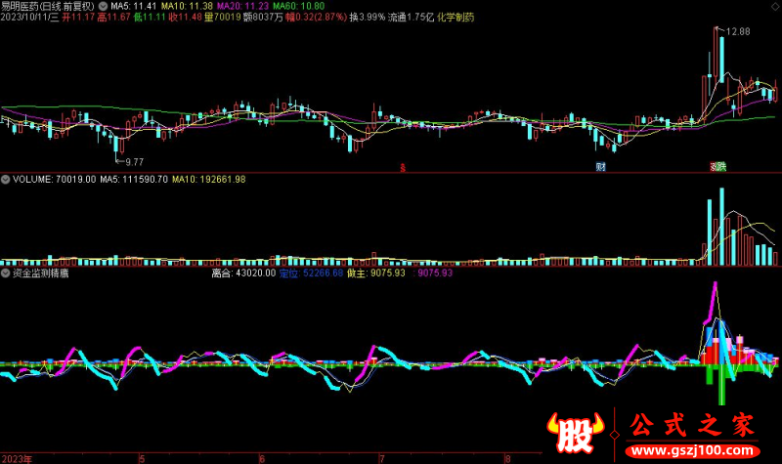Click the volume value 量70019
The height and width of the screenshot is (464, 782).
click(223, 17)
